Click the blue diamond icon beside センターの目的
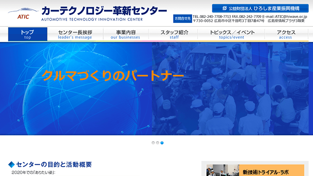313x176 pixels. pyautogui.click(x=11, y=165)
